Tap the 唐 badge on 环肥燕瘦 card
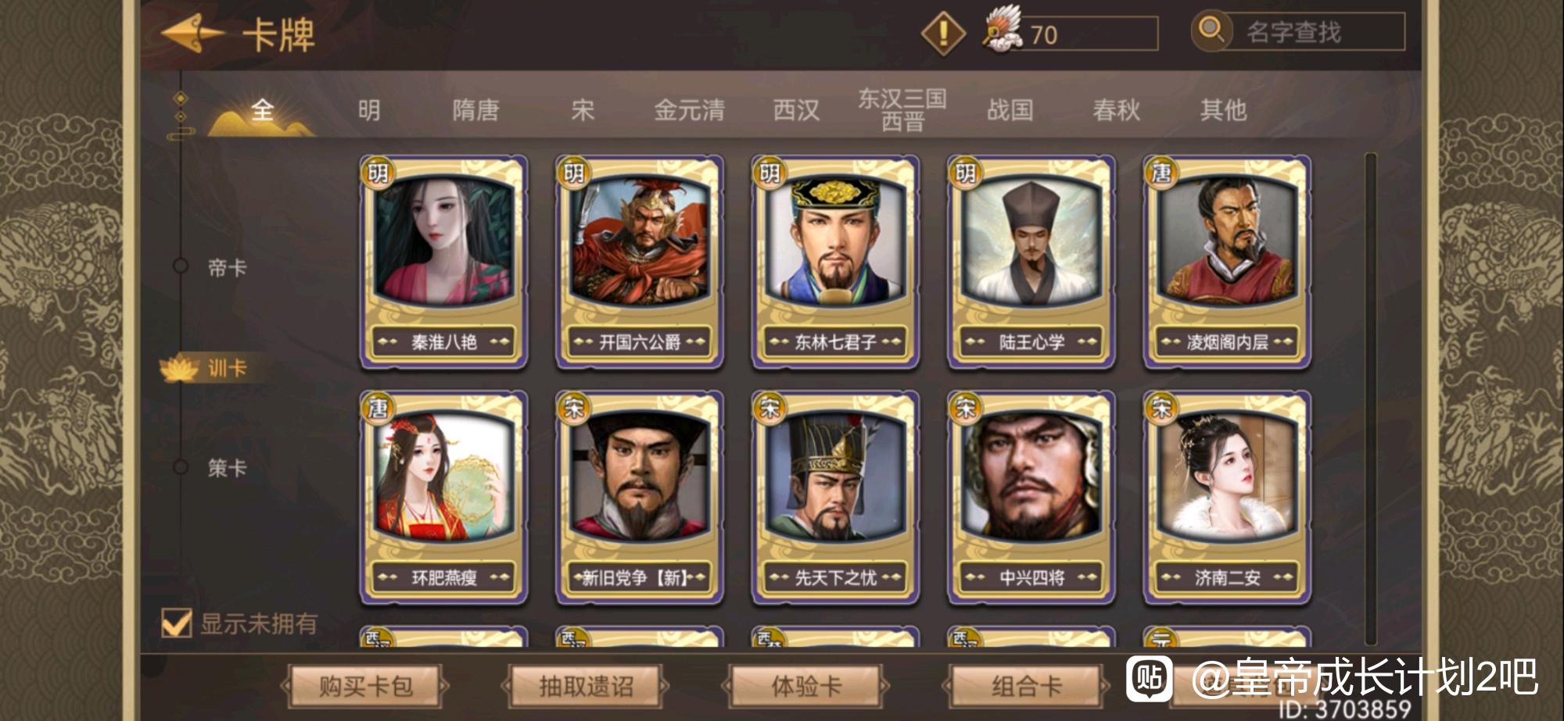 (x=378, y=407)
